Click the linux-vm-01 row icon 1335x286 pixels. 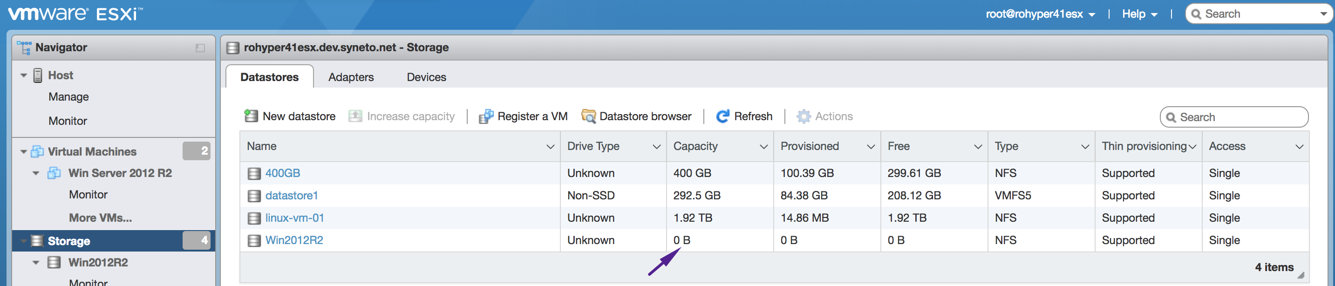click(x=254, y=218)
